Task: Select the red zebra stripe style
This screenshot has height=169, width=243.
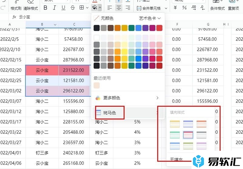Action: 188,135
